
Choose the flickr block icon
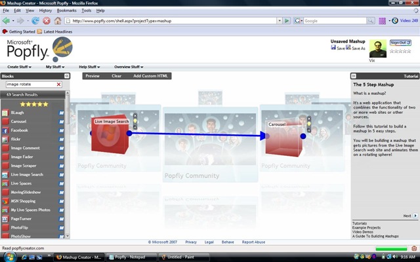[x=5, y=140]
